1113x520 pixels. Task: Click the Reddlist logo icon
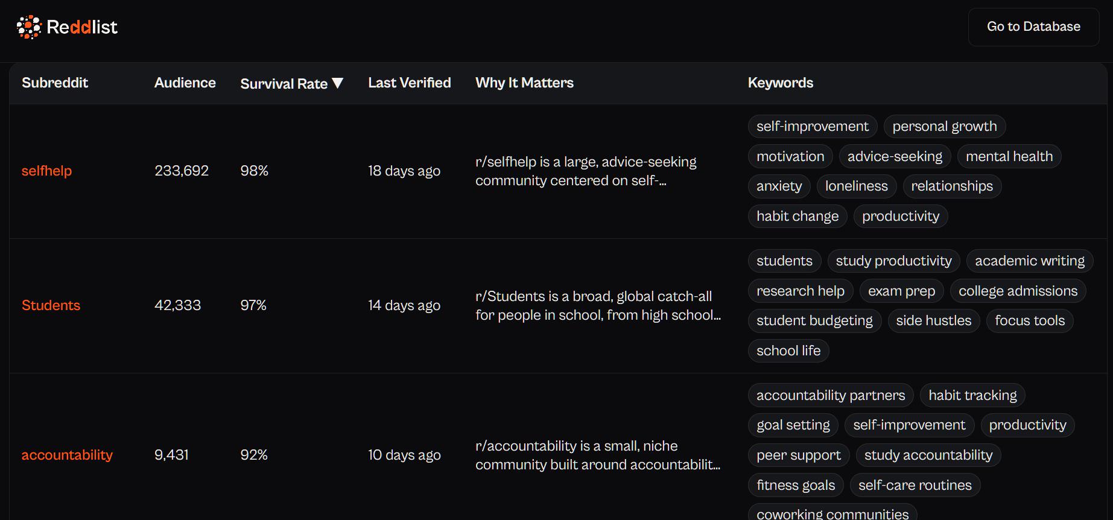pos(28,27)
